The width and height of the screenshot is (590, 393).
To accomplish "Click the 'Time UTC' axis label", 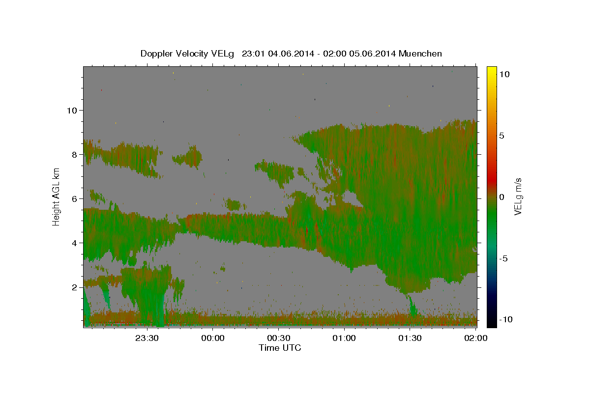I will [280, 348].
